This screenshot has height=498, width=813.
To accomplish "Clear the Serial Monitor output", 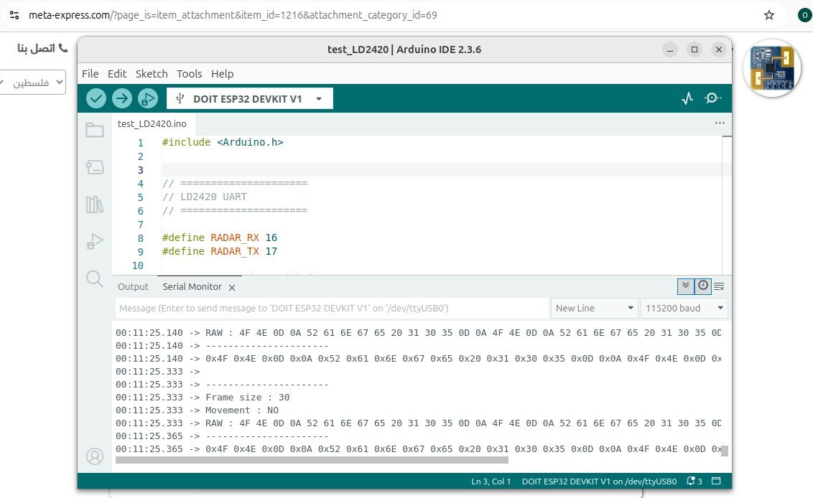I will (719, 286).
